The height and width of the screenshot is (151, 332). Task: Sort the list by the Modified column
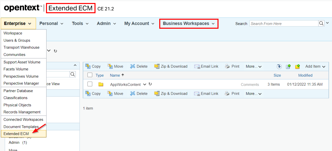[305, 75]
